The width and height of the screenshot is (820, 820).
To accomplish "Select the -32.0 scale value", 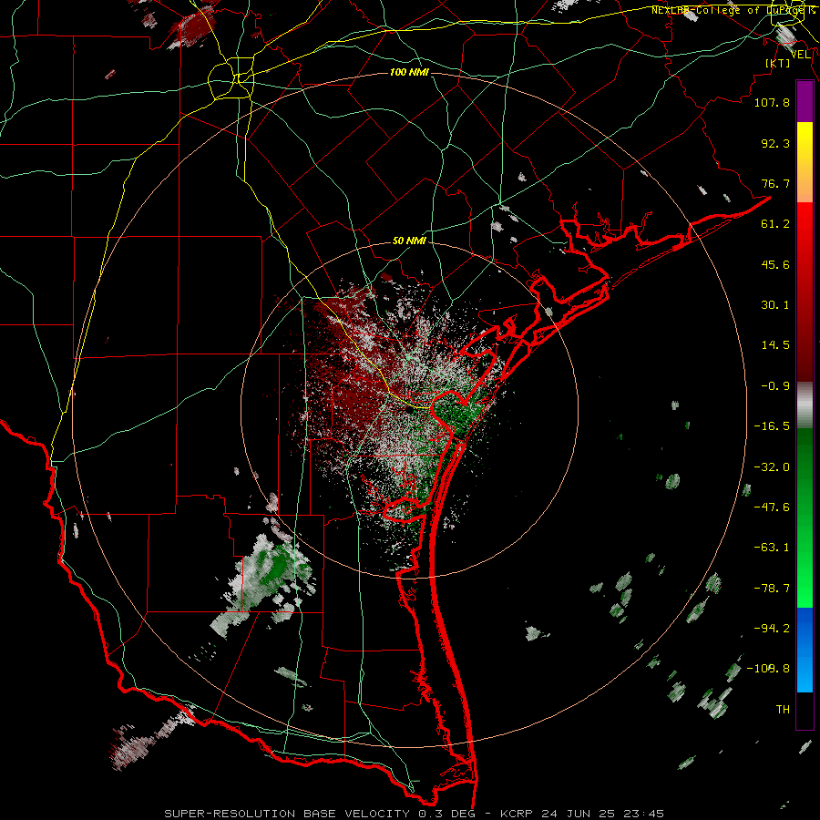I will (x=772, y=467).
